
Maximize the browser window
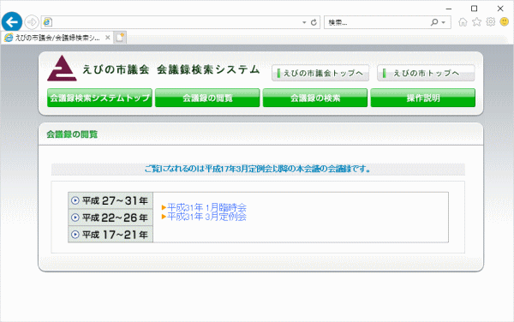(x=474, y=9)
